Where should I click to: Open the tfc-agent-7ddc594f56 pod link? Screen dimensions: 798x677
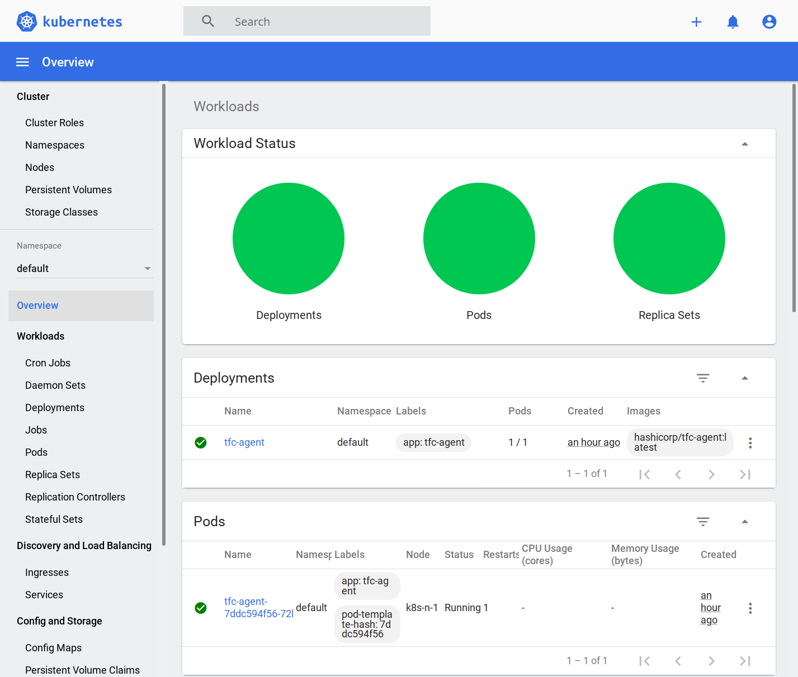click(258, 608)
